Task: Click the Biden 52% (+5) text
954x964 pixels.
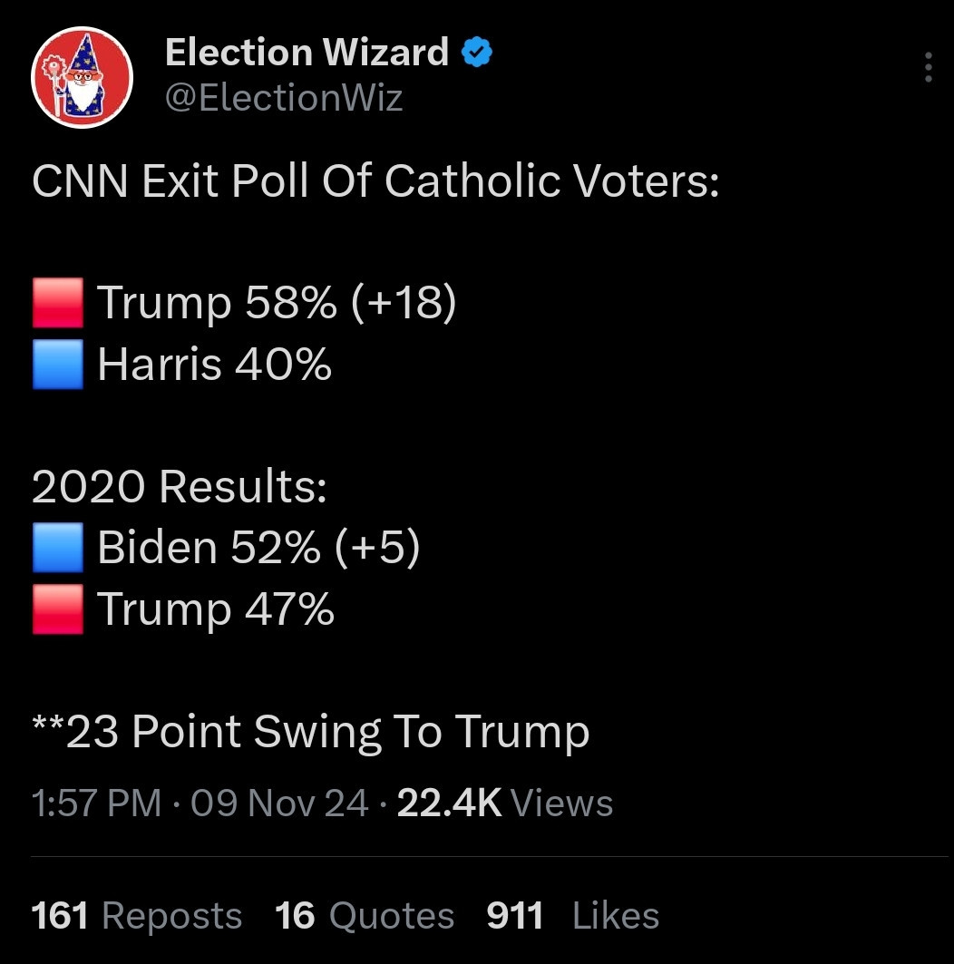Action: [258, 547]
